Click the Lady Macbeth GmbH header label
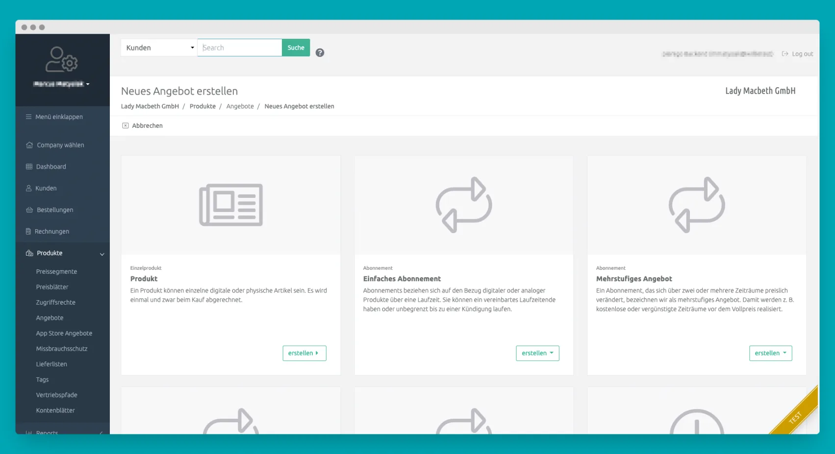The image size is (835, 454). [x=760, y=91]
